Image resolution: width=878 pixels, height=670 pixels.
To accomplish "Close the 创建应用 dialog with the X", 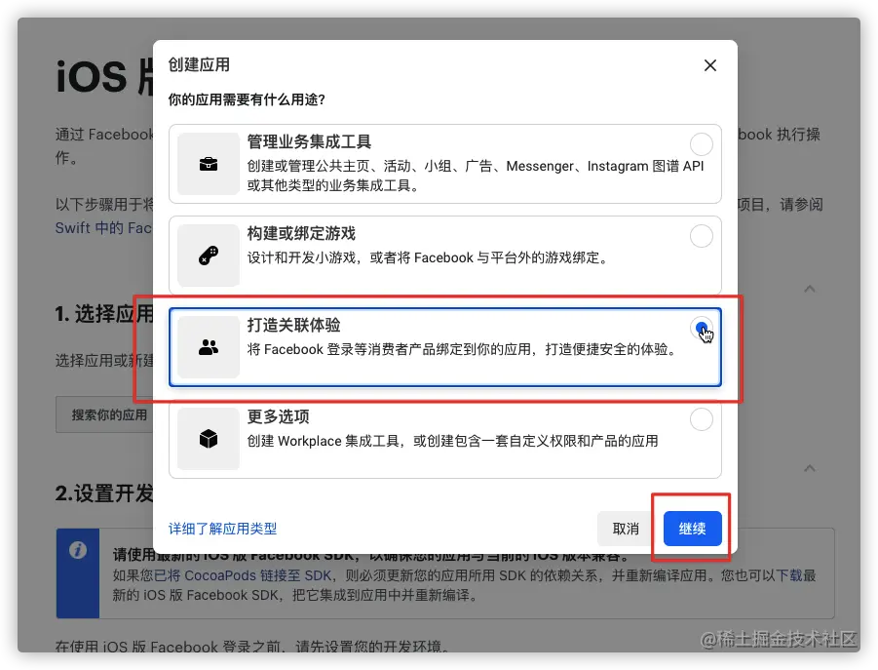I will pos(710,65).
